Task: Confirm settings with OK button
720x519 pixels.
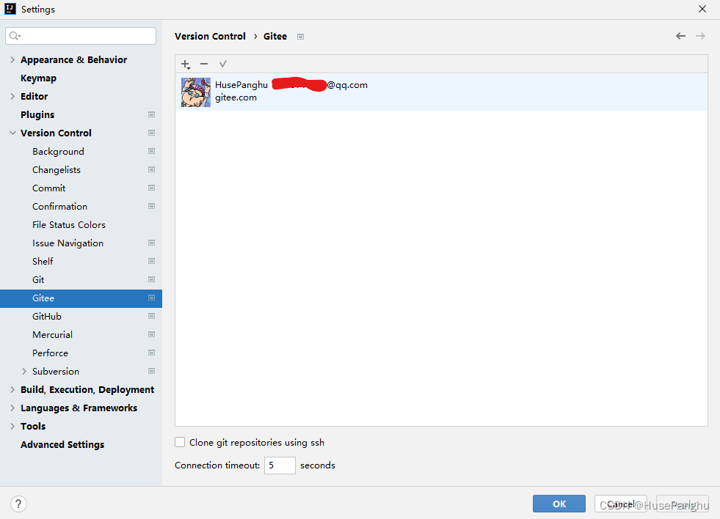Action: (x=559, y=504)
